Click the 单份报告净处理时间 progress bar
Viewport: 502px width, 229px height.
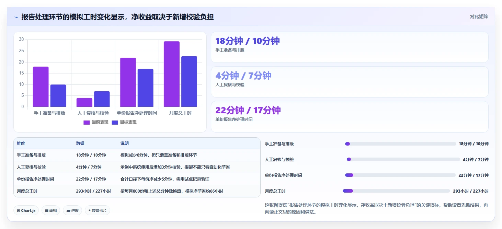coord(400,175)
